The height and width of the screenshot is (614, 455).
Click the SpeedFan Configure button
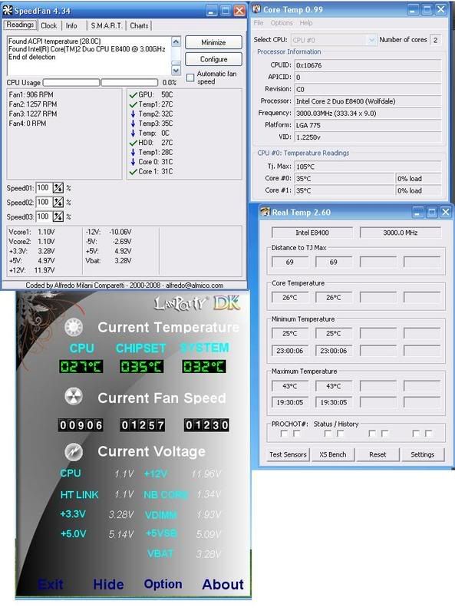[213, 59]
